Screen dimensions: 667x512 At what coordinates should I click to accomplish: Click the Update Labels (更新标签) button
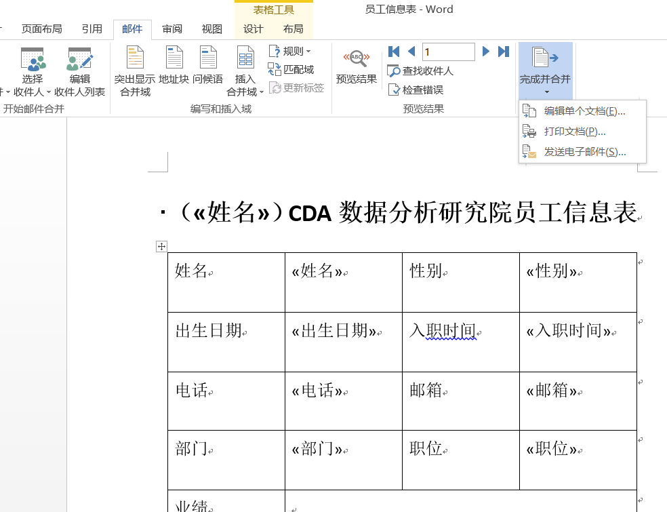[297, 88]
